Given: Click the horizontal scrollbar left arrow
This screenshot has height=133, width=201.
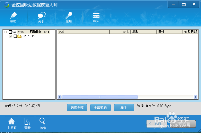Looking at the screenshot, I should pos(59,97).
